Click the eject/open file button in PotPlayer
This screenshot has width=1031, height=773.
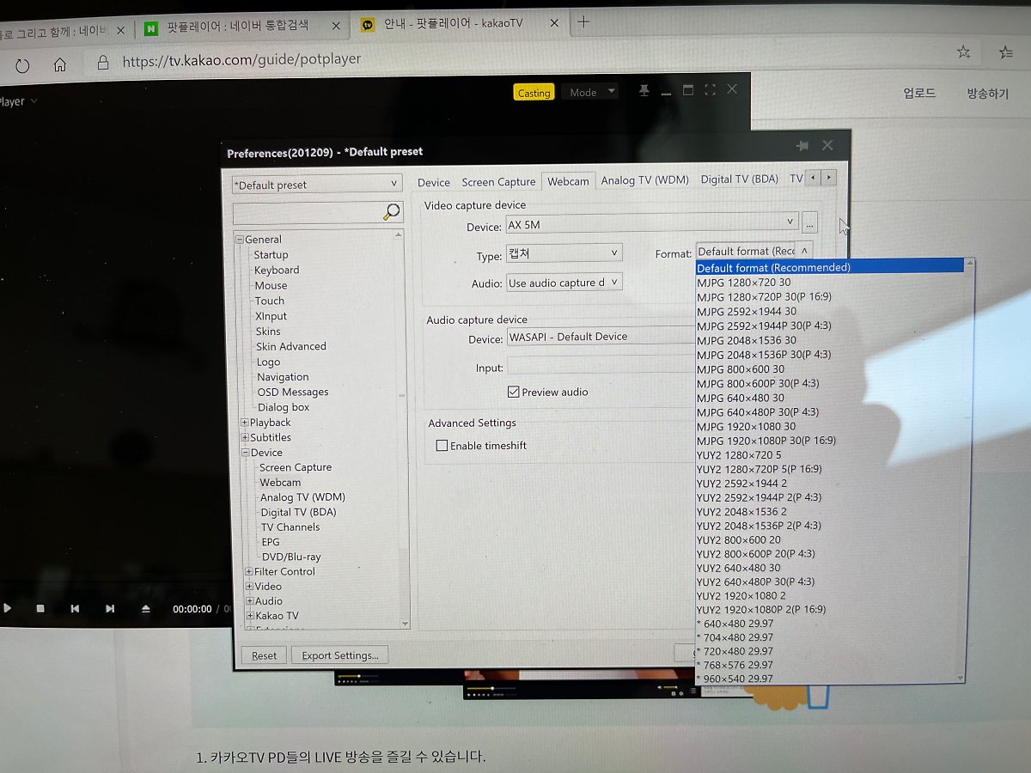(x=145, y=609)
